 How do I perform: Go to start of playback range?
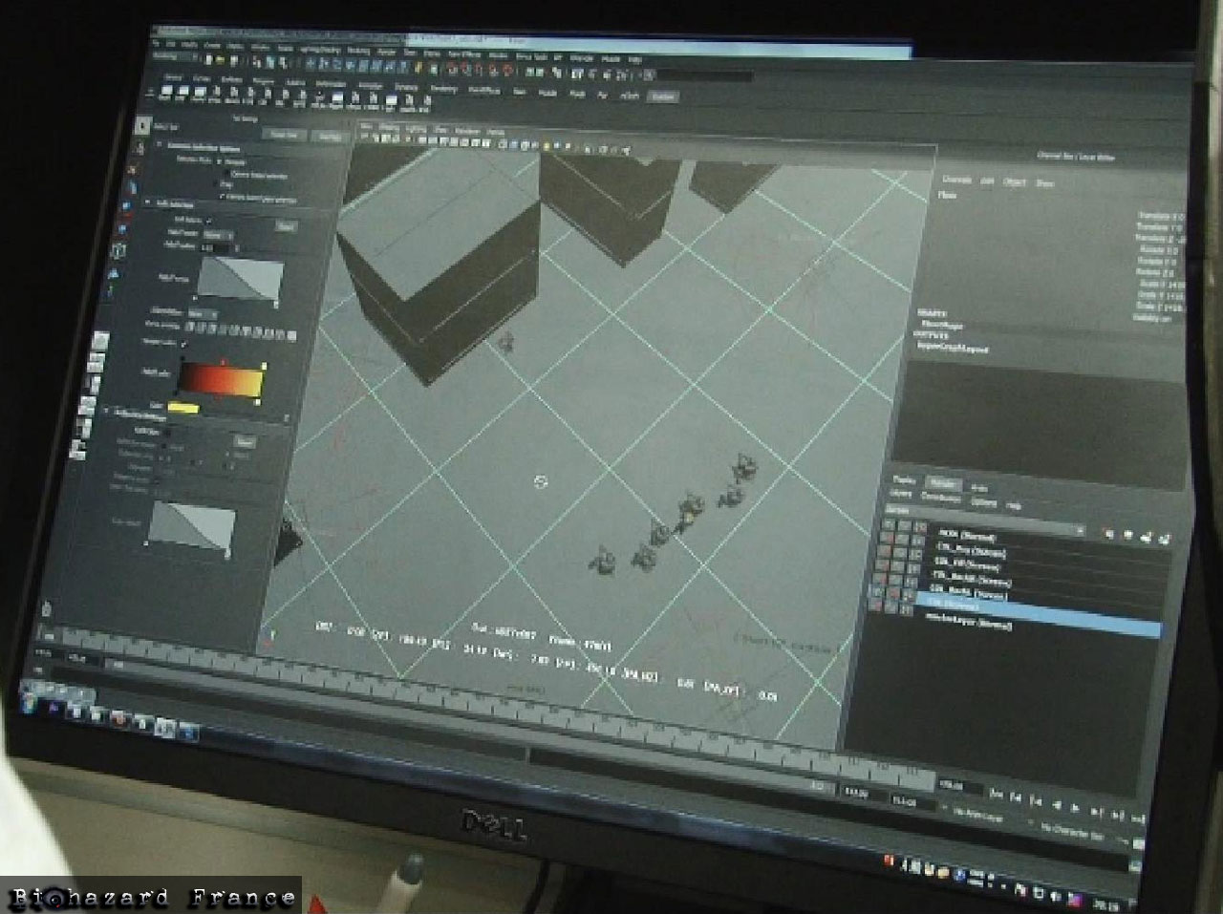[998, 794]
